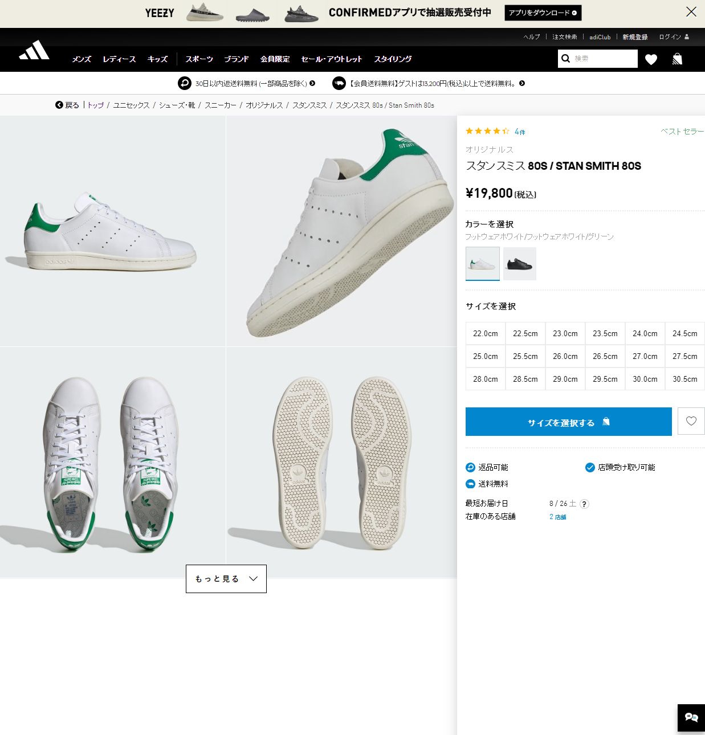Viewport: 705px width, 735px height.
Task: Open the chat support icon
Action: pyautogui.click(x=691, y=718)
